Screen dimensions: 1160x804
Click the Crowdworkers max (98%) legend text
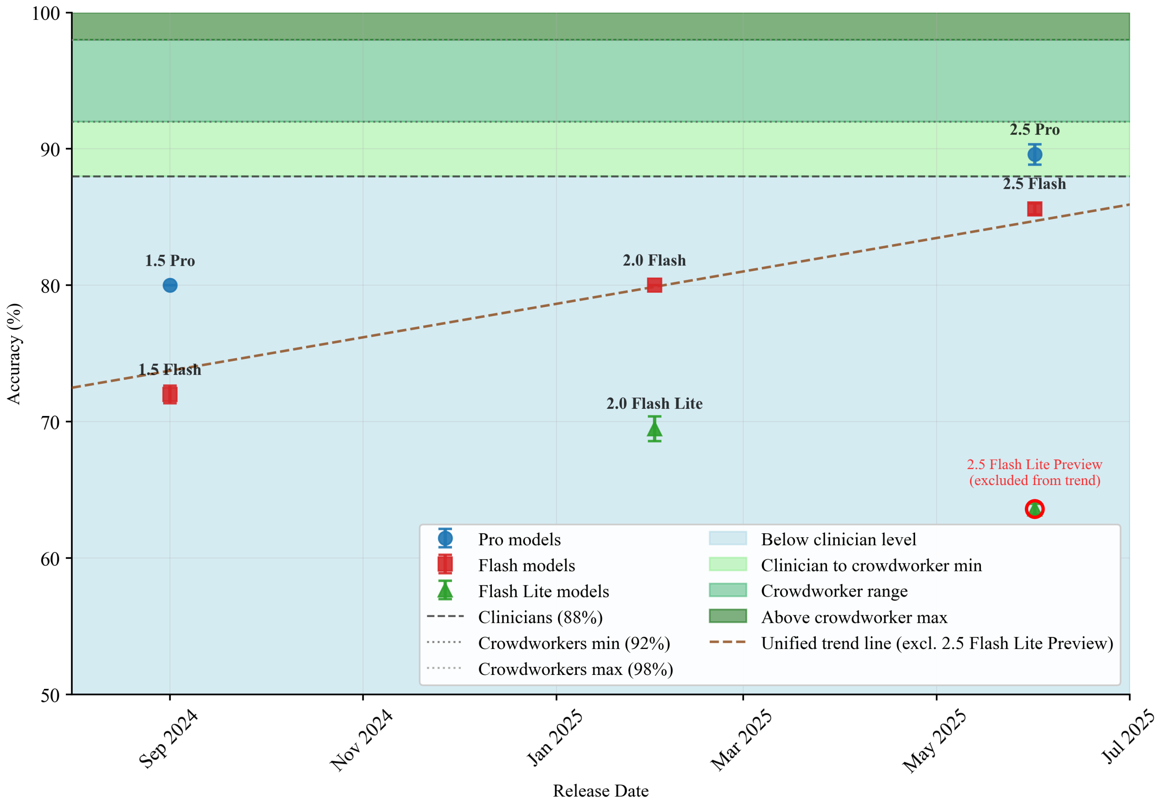[575, 669]
